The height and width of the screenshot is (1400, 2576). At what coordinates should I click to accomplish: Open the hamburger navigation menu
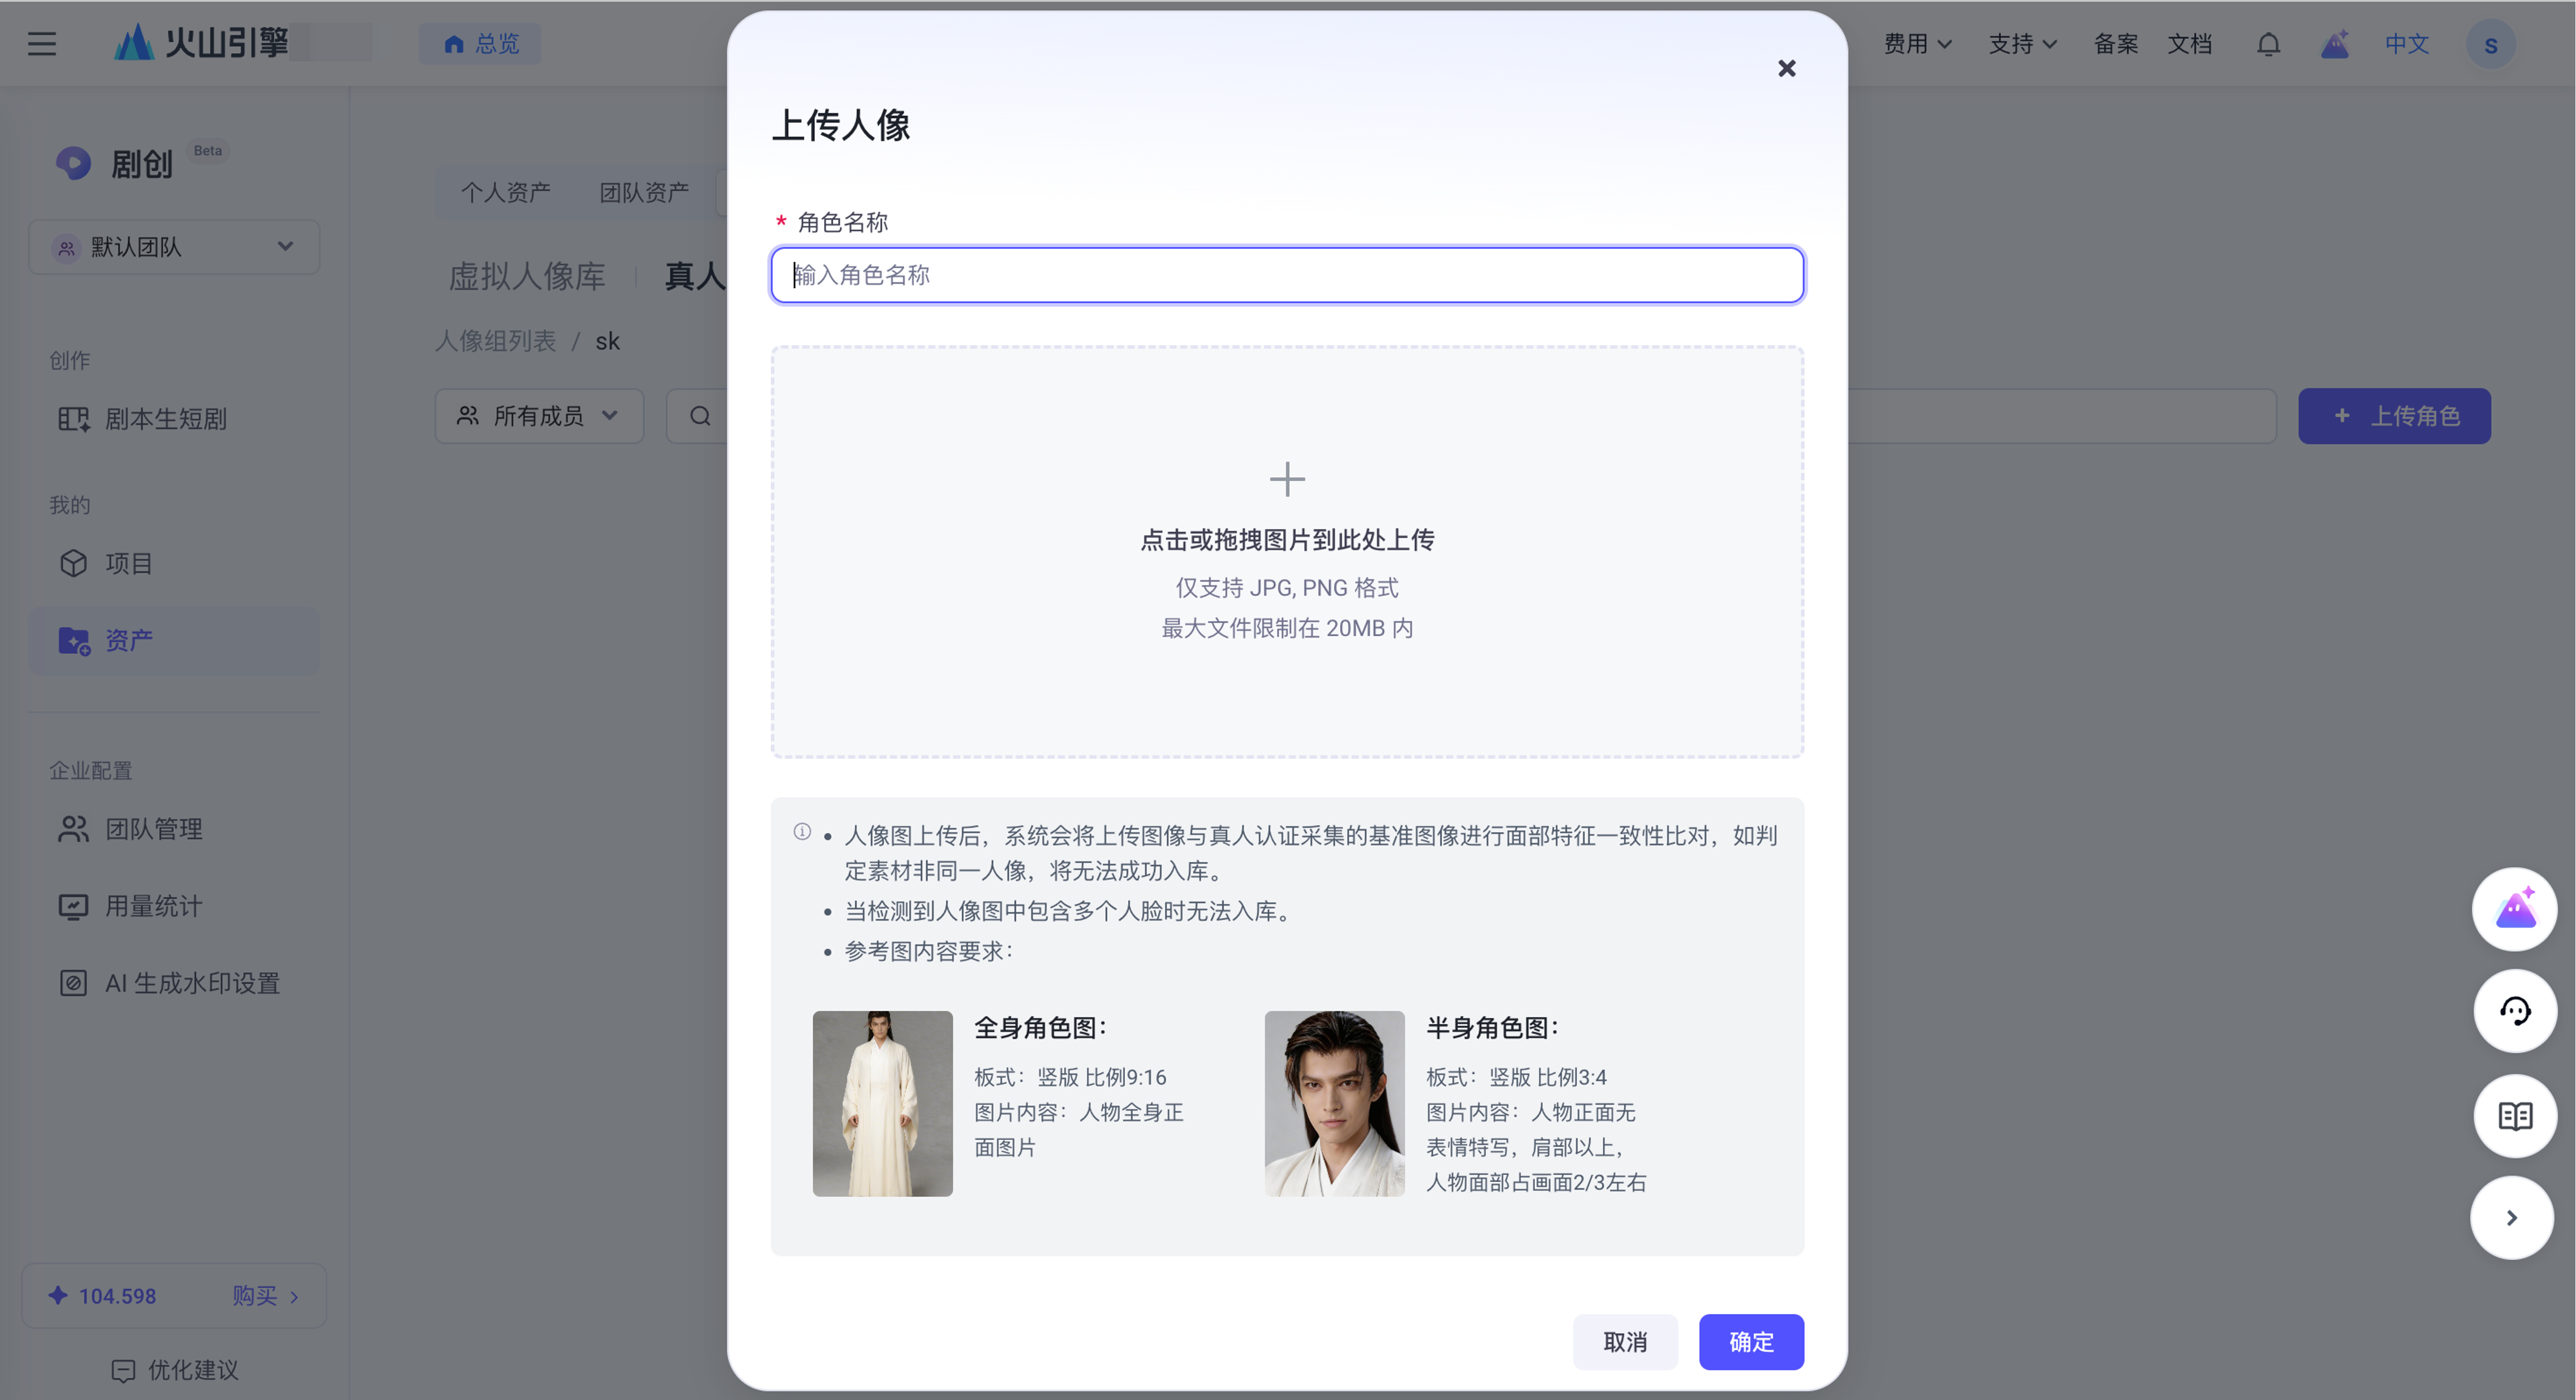click(x=41, y=44)
